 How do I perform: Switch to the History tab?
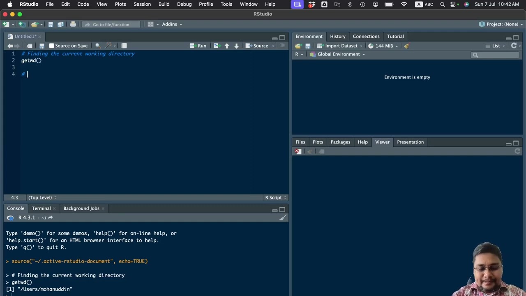point(338,36)
